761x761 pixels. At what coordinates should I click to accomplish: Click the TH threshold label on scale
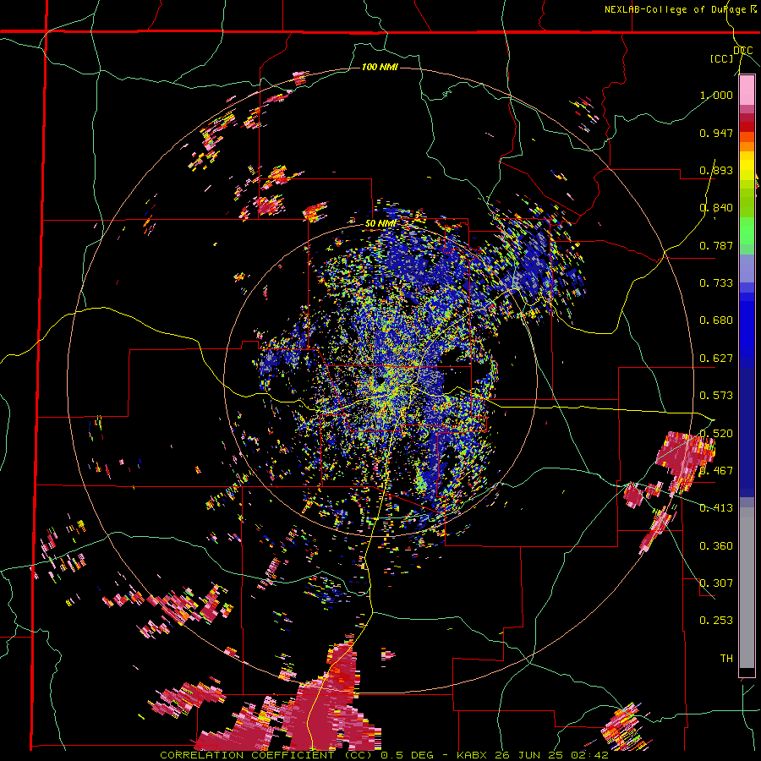point(726,658)
